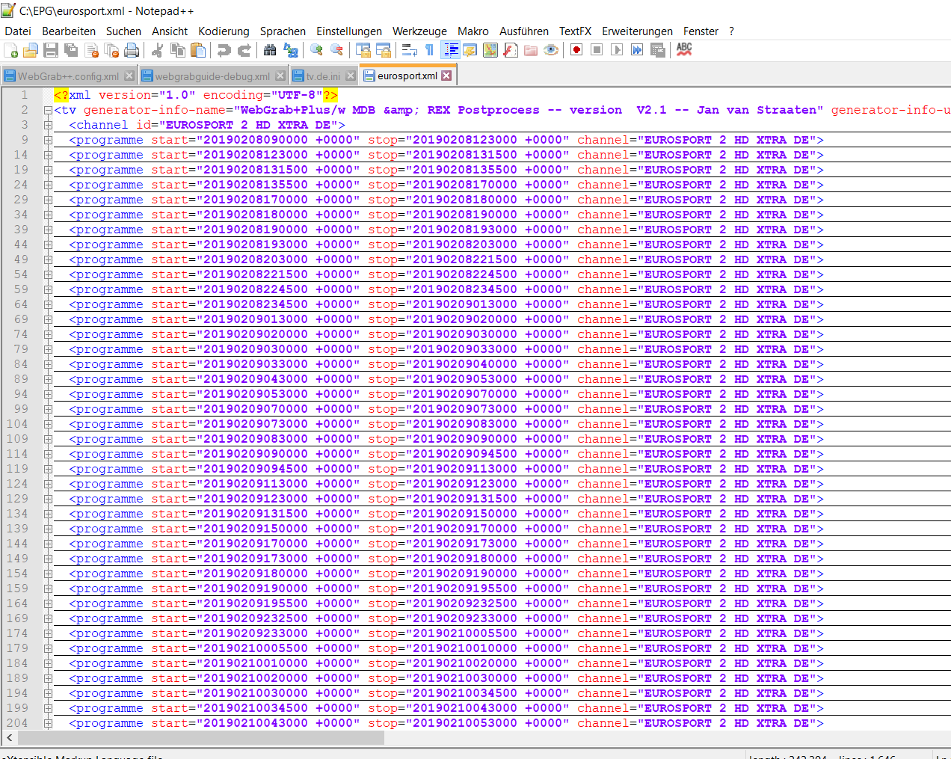Collapse the tv element fold on line 2
The width and height of the screenshot is (951, 759).
(48, 110)
